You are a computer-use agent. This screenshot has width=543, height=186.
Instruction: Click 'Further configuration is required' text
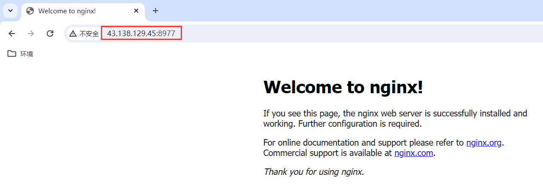tap(360, 124)
